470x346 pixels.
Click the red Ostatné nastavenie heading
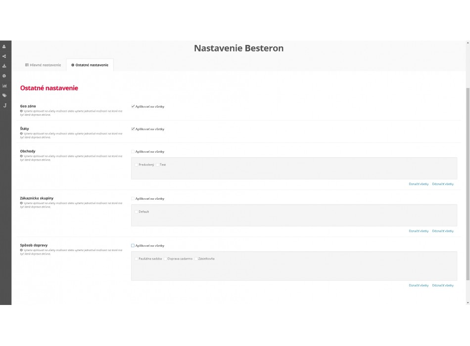[49, 88]
